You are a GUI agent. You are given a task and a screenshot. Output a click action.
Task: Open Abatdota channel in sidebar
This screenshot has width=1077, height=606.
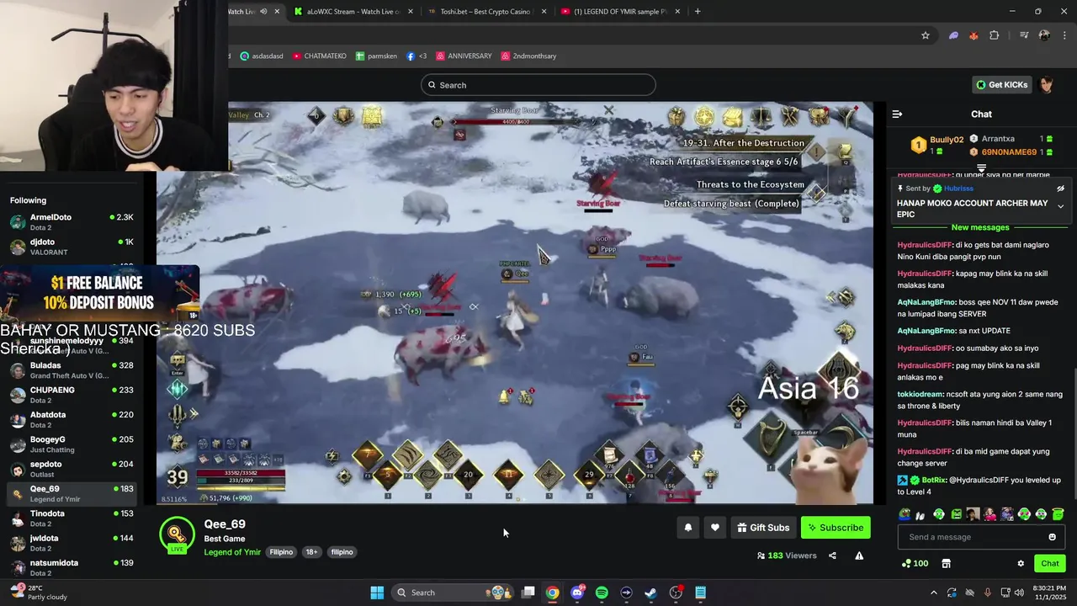[x=72, y=419]
